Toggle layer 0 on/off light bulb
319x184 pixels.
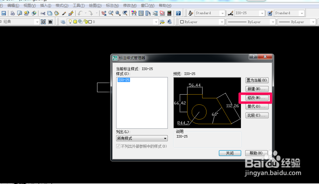point(70,22)
